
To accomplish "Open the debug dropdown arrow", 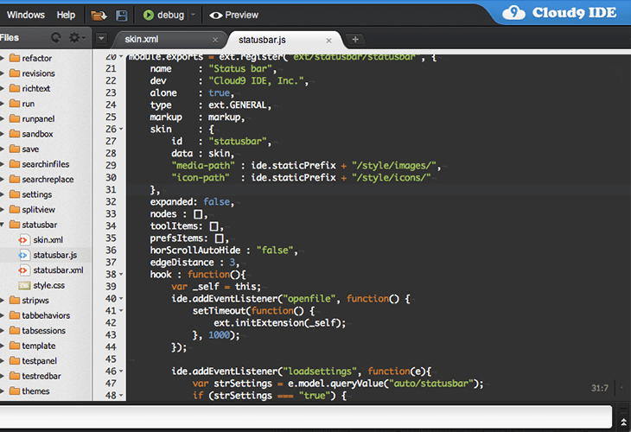I will 193,15.
